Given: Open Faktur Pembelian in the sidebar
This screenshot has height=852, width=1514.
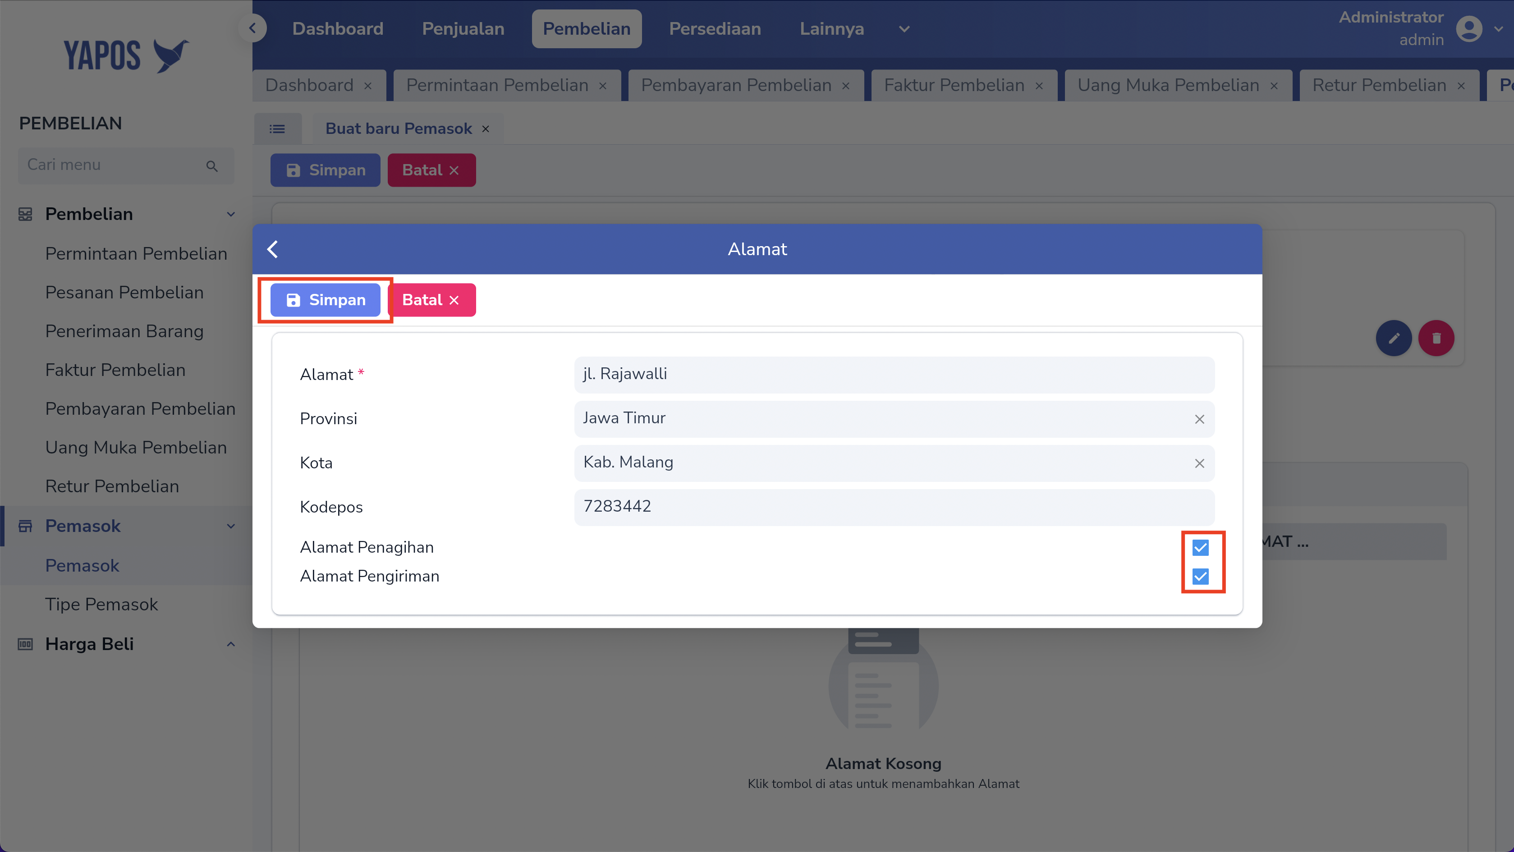Looking at the screenshot, I should 115,370.
